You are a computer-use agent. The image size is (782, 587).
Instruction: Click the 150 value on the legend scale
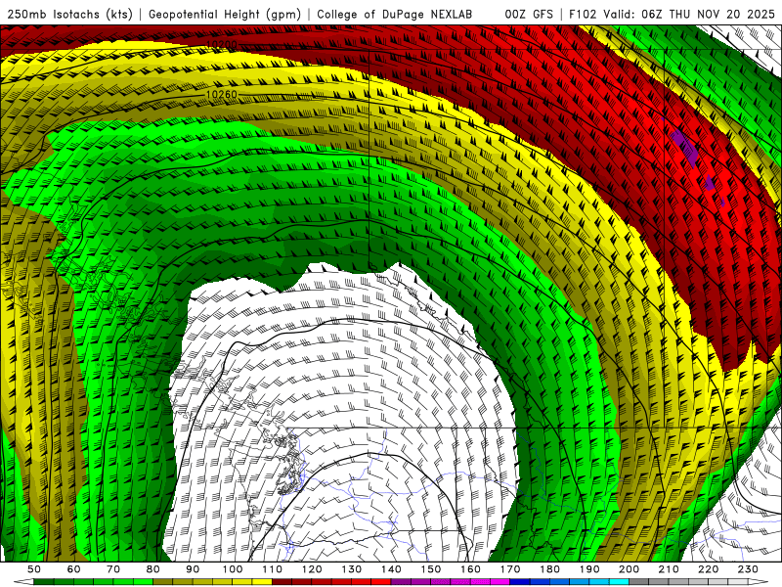tap(431, 569)
